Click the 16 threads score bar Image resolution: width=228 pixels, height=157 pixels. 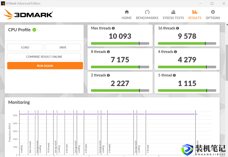187,43
